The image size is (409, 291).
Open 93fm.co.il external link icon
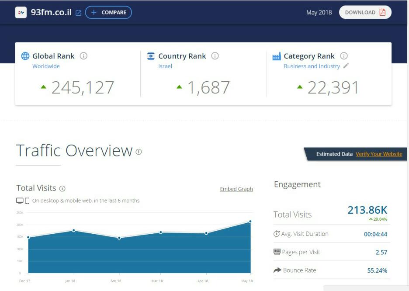(x=79, y=13)
